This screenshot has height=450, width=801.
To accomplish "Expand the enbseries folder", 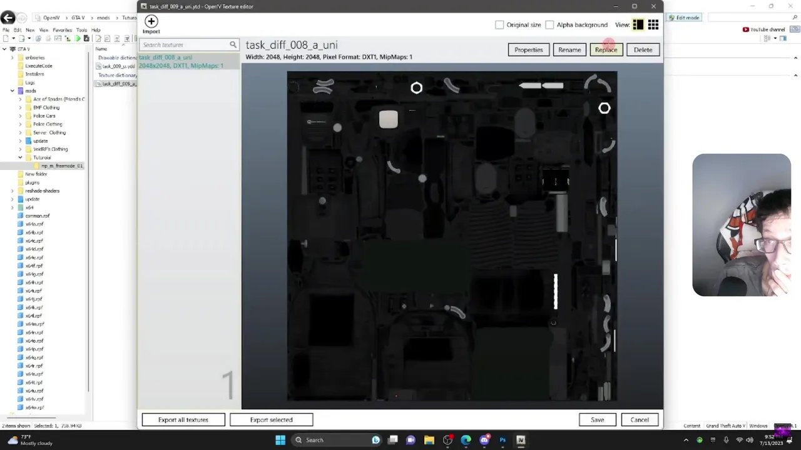I will (x=12, y=57).
